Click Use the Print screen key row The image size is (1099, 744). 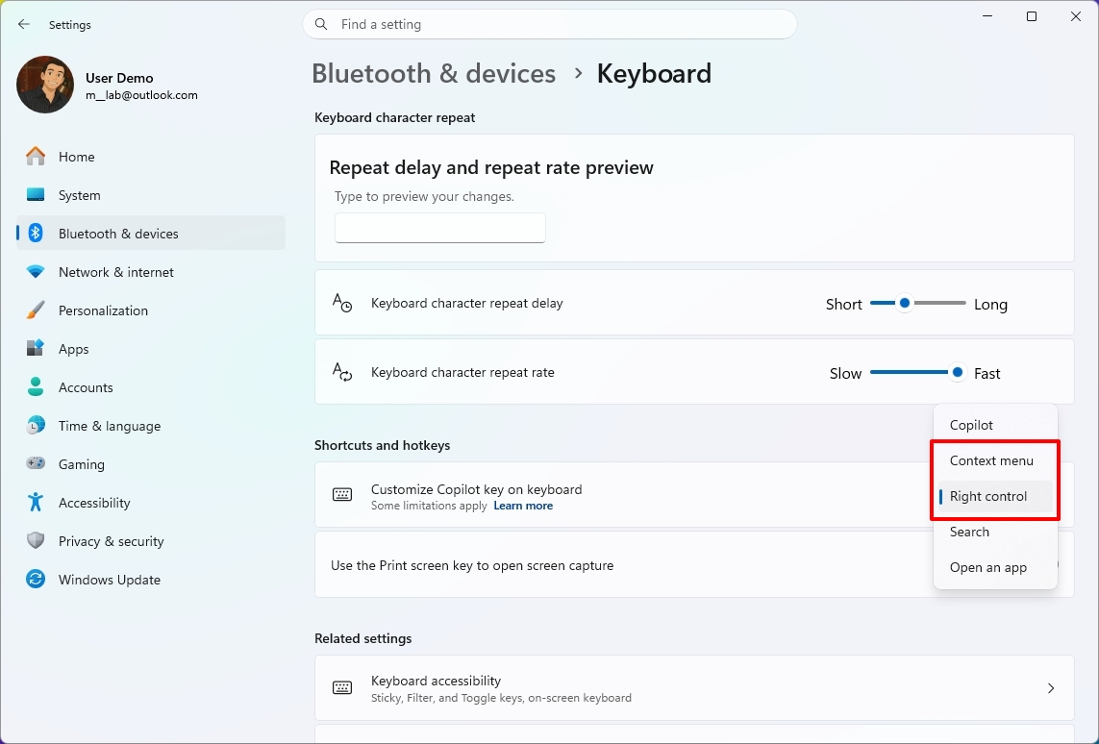click(694, 564)
